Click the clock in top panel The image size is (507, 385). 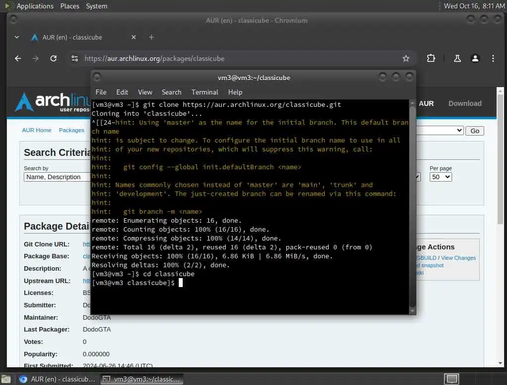(474, 6)
